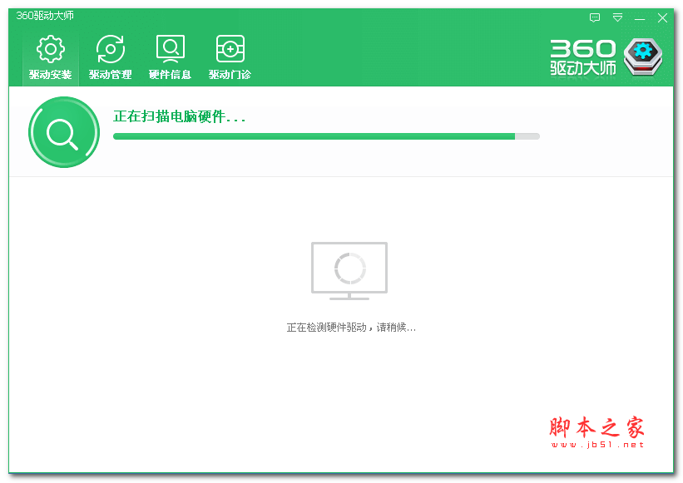Click the text 正在检测硬件驱动，请稍候...
This screenshot has height=483, width=683.
351,328
